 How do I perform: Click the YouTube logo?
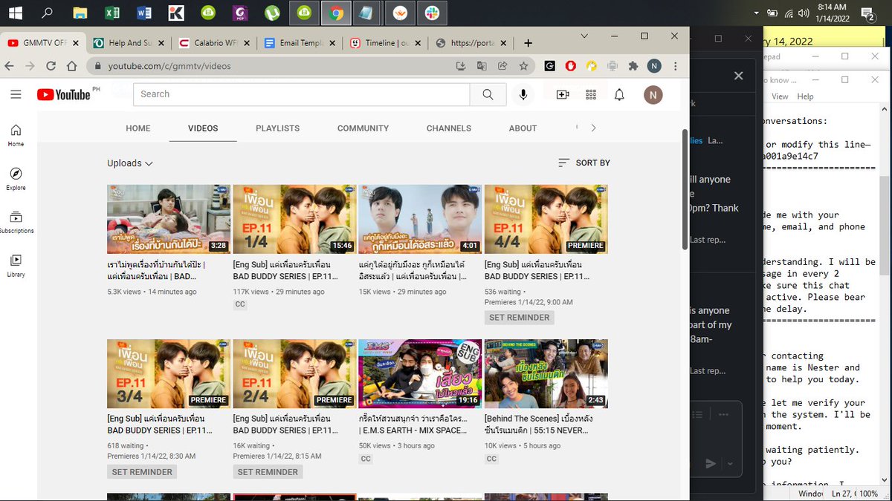click(63, 94)
